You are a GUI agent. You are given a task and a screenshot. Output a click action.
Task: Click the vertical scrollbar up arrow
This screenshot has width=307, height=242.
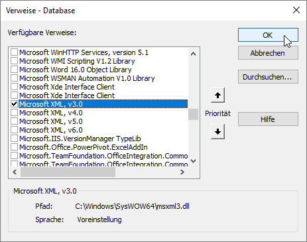point(193,54)
